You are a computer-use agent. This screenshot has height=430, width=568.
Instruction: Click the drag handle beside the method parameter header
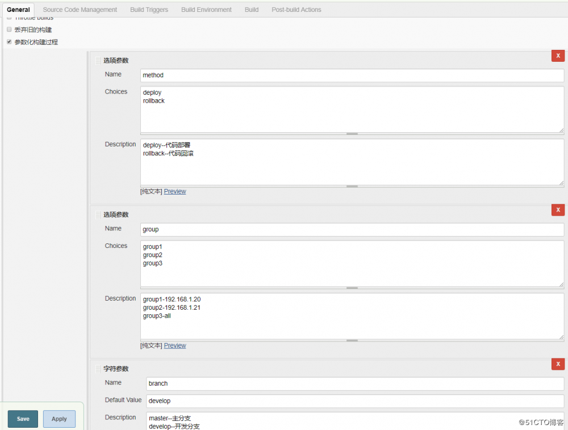click(99, 60)
